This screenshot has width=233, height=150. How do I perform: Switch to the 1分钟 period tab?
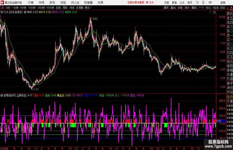(15, 8)
